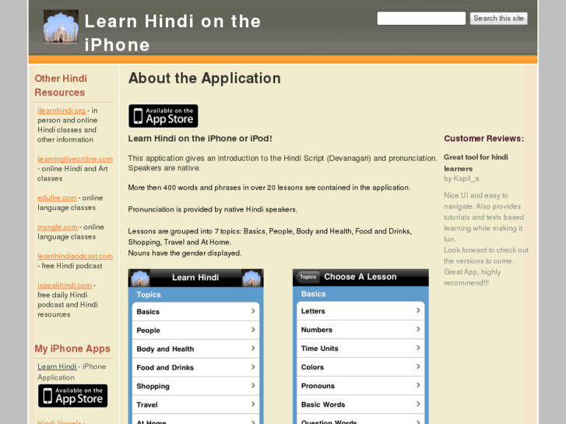
Task: Open the Pronouns lesson chevron
Action: click(x=418, y=385)
